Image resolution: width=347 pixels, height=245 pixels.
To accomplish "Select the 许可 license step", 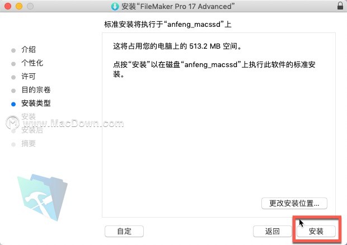I will point(29,76).
